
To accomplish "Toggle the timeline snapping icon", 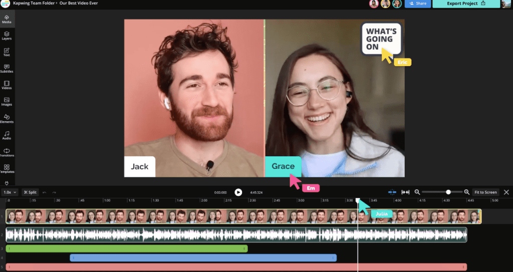I will pyautogui.click(x=392, y=192).
